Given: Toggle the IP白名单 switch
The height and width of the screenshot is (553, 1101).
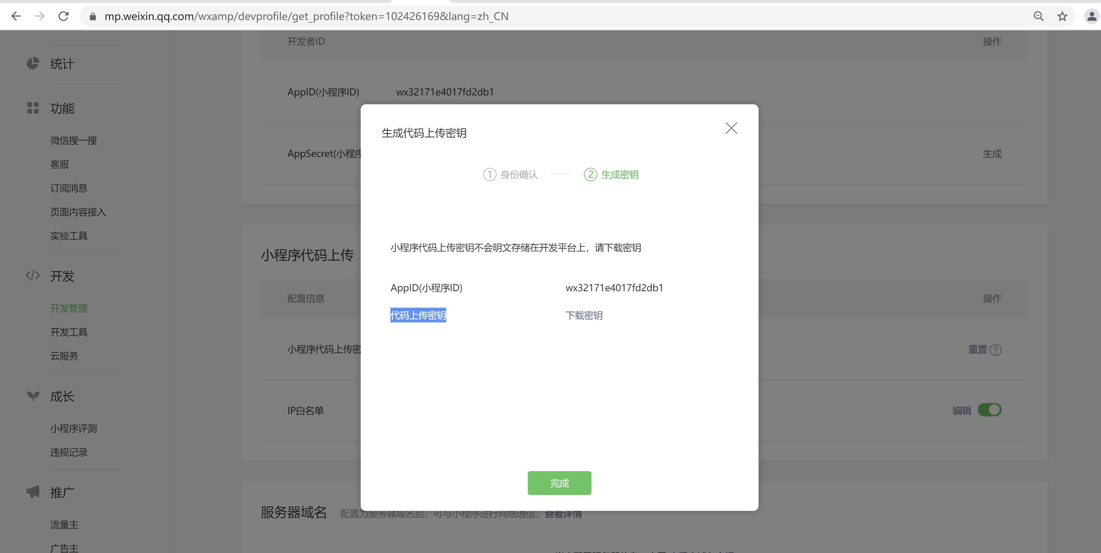Looking at the screenshot, I should (989, 410).
